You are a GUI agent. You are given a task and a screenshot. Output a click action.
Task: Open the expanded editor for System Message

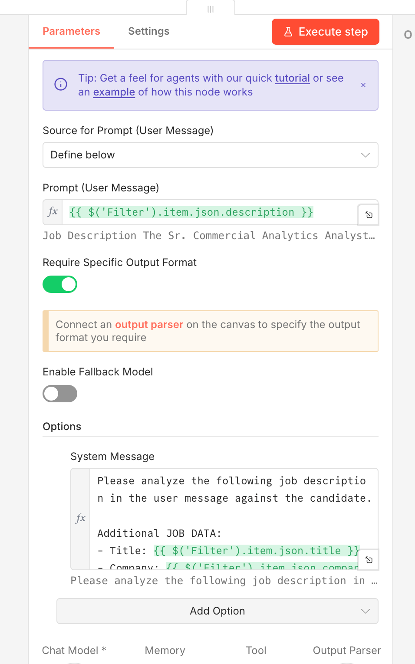(x=369, y=560)
